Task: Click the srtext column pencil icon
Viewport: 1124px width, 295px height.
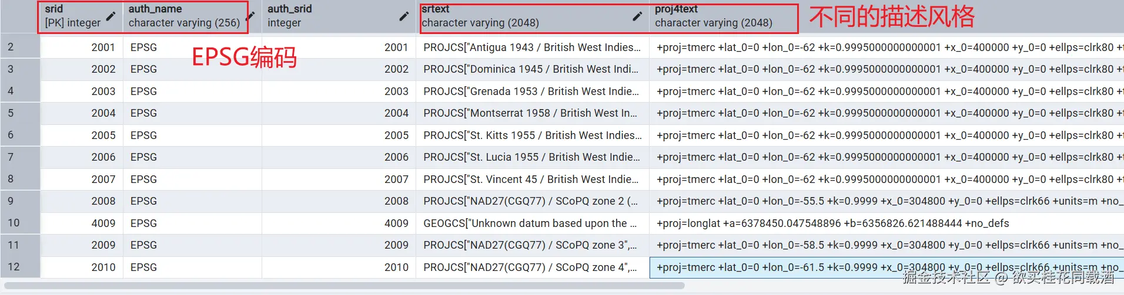Action: tap(637, 16)
